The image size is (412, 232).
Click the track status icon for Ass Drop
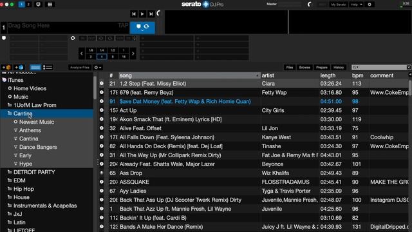pyautogui.click(x=102, y=173)
